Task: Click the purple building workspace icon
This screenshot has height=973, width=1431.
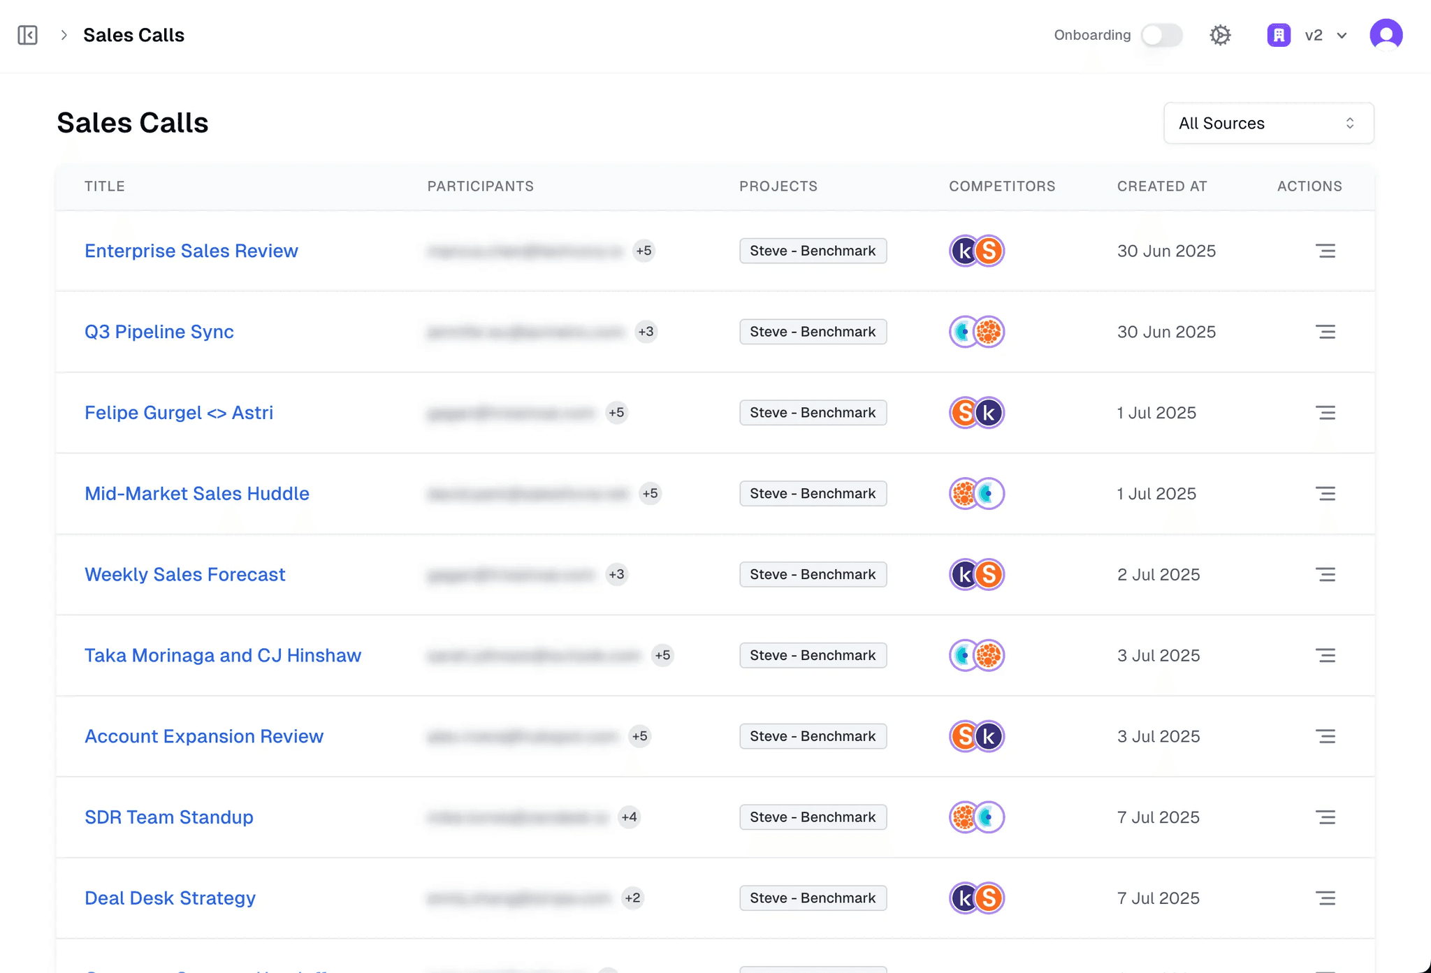Action: [x=1278, y=35]
